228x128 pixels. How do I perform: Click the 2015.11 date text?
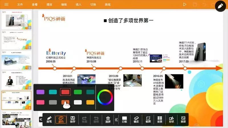pyautogui.click(x=138, y=61)
